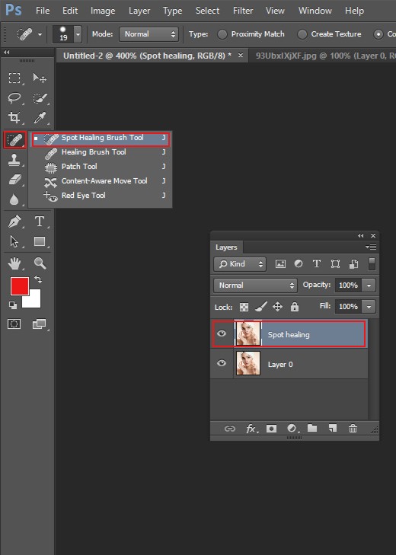The height and width of the screenshot is (555, 396).
Task: Select the Hand tool
Action: pos(14,263)
